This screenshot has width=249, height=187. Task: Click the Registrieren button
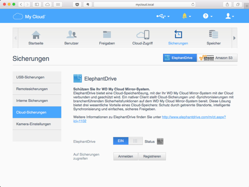152,156
